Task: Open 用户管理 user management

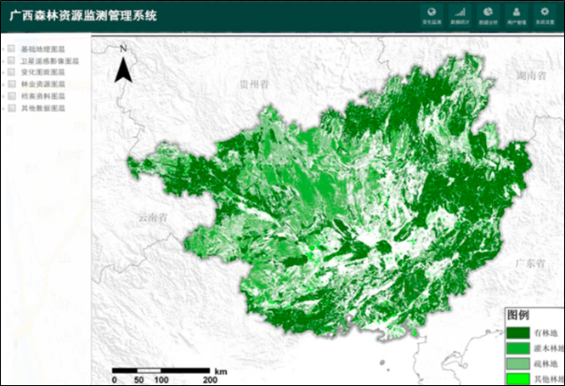Action: click(x=517, y=14)
